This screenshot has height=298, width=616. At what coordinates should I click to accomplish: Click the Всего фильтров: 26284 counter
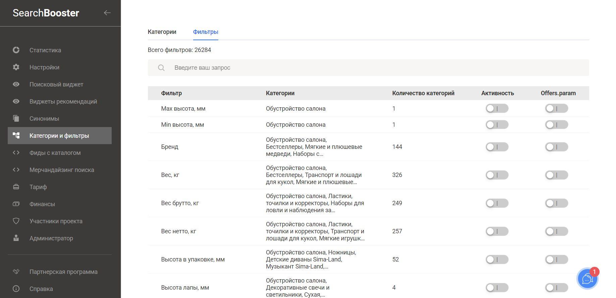pos(179,50)
